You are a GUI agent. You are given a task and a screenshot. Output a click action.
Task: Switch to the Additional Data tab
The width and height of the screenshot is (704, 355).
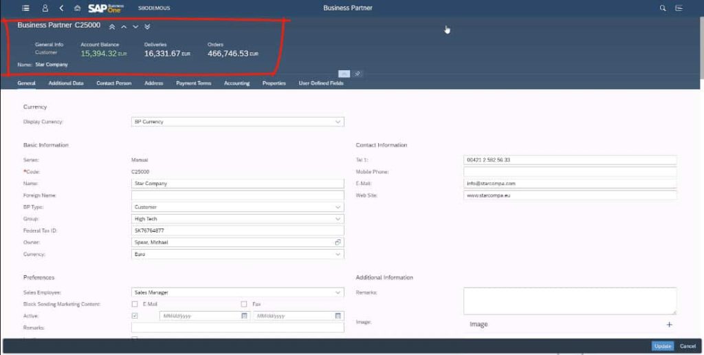coord(66,83)
